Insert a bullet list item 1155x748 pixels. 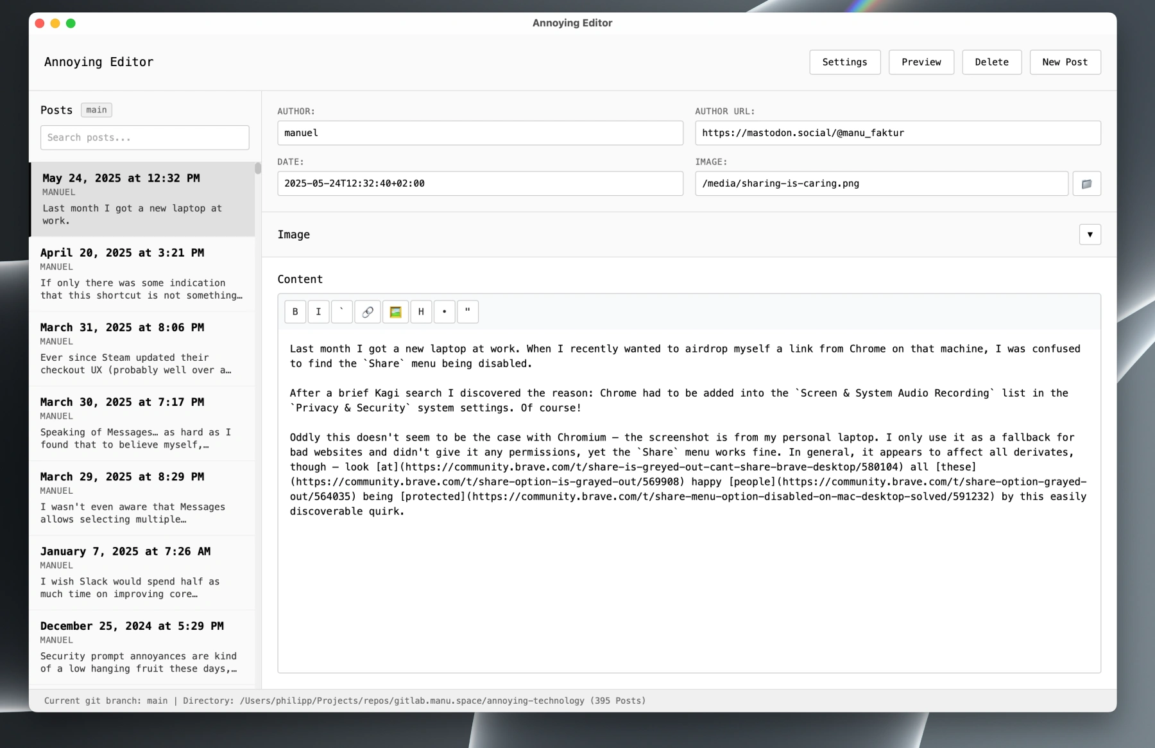444,312
